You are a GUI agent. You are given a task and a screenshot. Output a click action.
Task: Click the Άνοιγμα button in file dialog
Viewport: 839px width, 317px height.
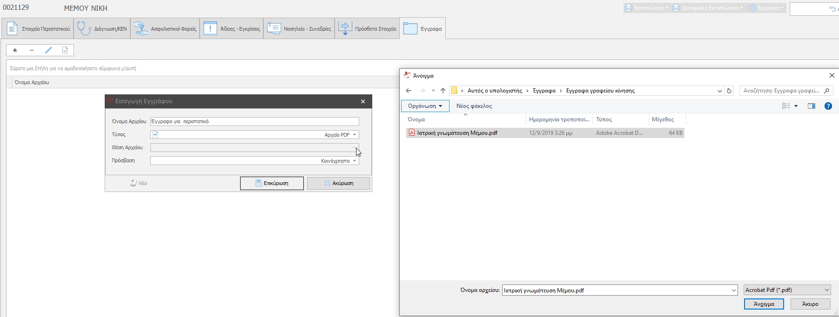pyautogui.click(x=764, y=304)
